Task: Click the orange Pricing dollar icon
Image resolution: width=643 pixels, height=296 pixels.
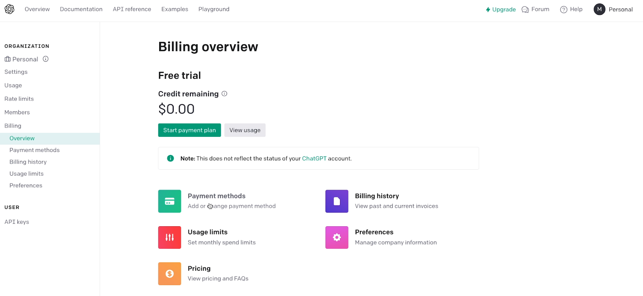Action: coord(170,274)
